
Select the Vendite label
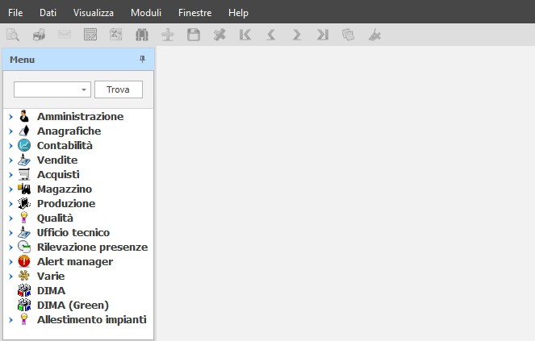click(57, 160)
